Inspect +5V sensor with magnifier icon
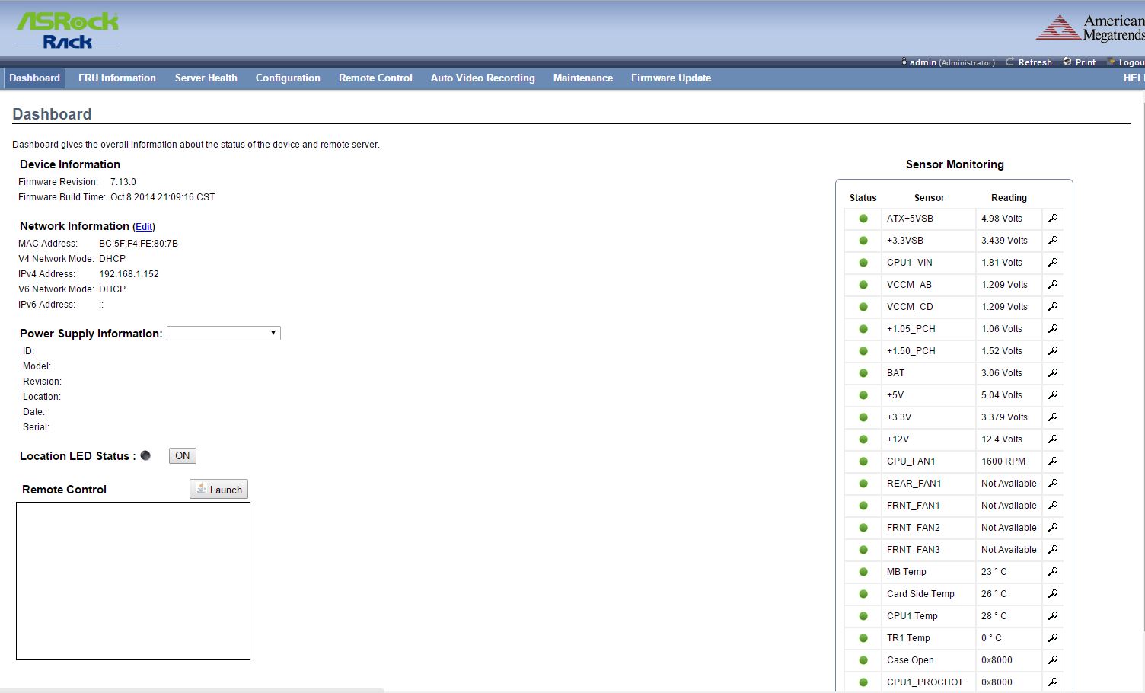Image resolution: width=1145 pixels, height=693 pixels. (1053, 395)
